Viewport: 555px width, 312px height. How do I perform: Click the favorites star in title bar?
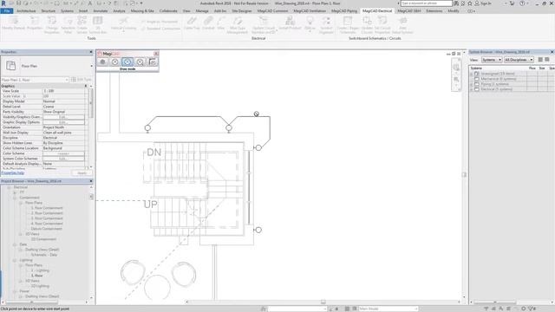[x=470, y=3]
